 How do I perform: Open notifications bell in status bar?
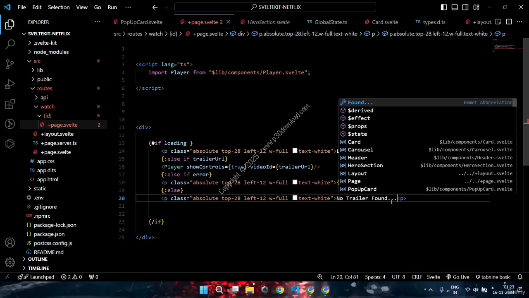[x=520, y=277]
